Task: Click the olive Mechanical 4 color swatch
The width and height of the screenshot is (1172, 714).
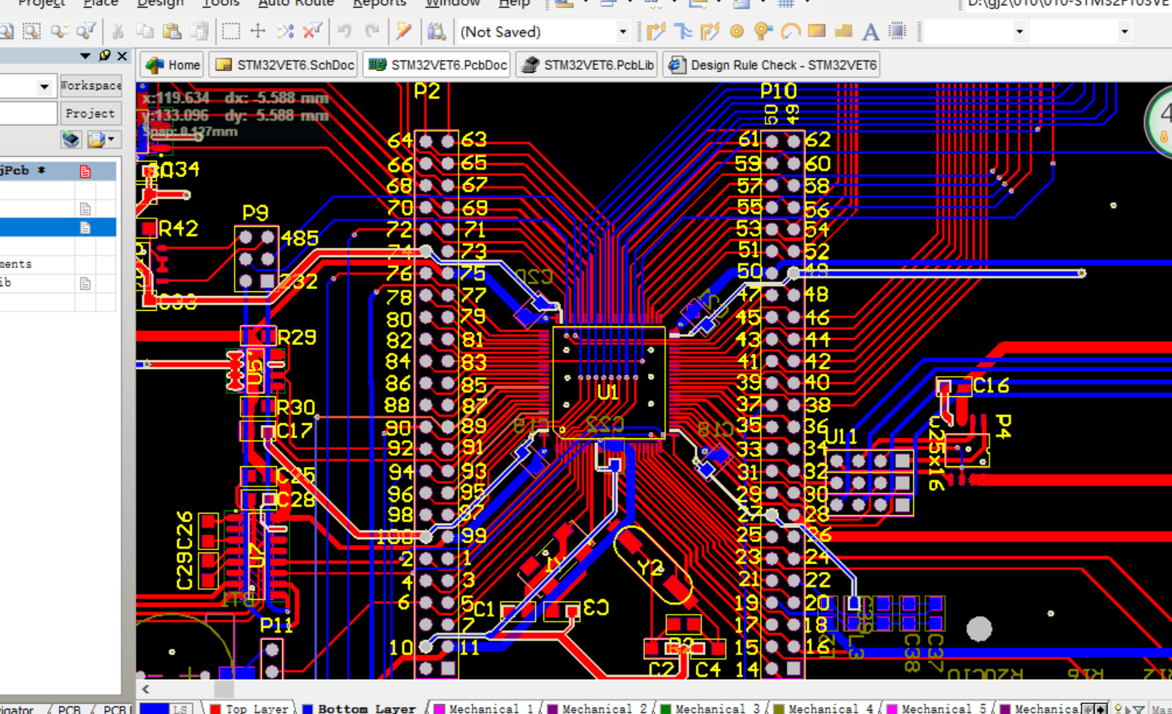Action: coord(778,709)
